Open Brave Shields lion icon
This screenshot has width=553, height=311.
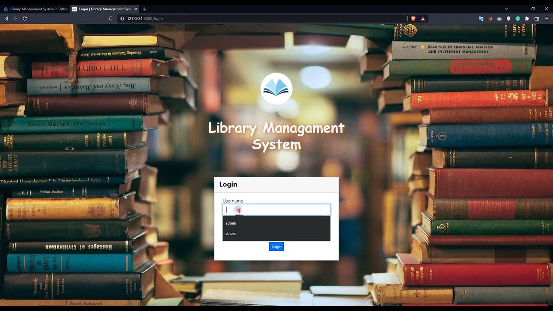point(413,19)
